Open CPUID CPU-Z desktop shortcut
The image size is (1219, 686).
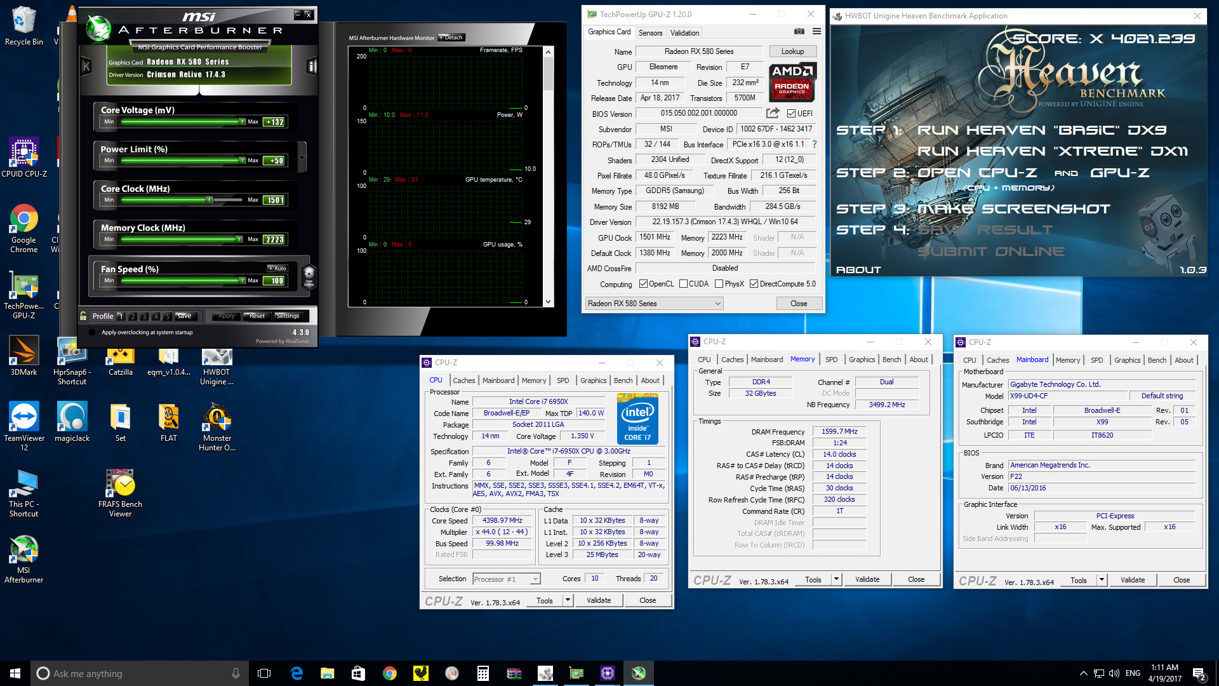coord(24,157)
